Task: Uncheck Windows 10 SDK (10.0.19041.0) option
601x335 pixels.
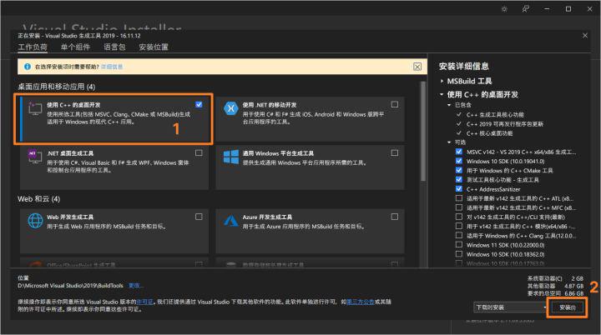Action: click(x=459, y=161)
